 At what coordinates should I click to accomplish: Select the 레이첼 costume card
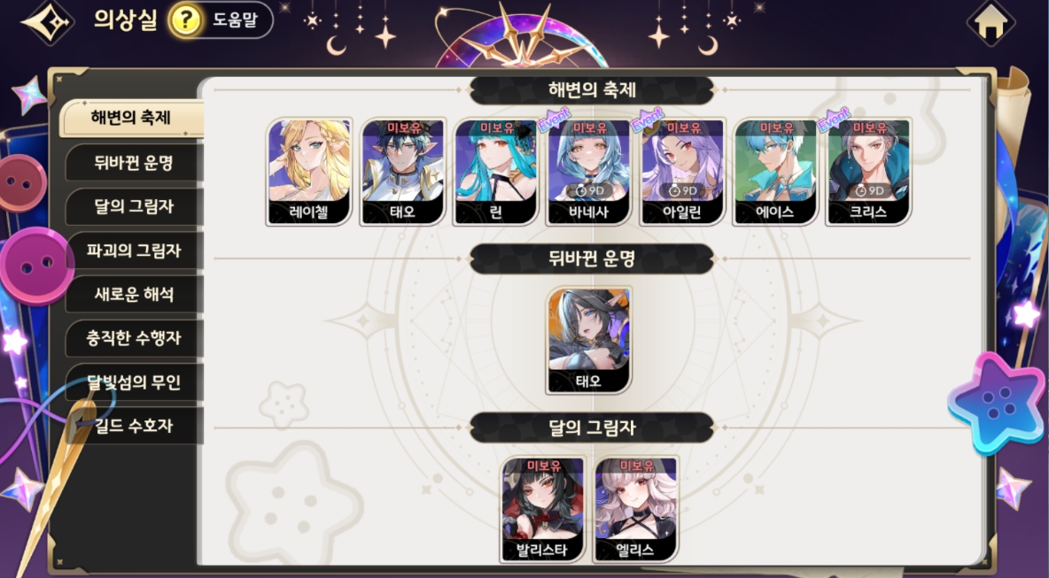(309, 172)
